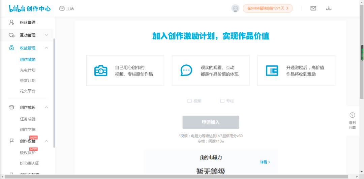This screenshot has width=364, height=179.
Task: Open 粉丝管理 menu item
Action: (x=28, y=23)
